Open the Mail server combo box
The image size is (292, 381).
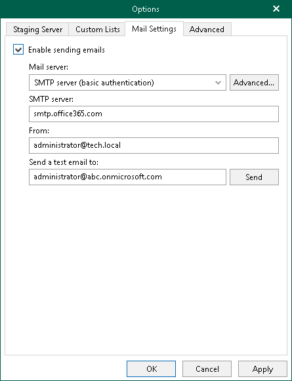(x=128, y=83)
